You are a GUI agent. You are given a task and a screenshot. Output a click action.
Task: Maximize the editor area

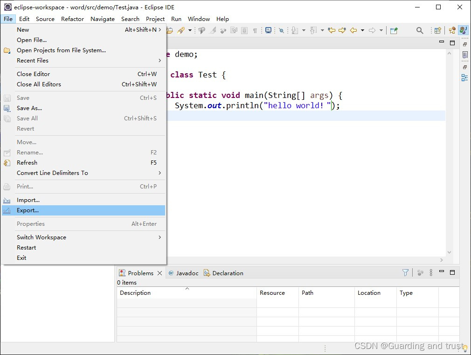click(x=452, y=43)
